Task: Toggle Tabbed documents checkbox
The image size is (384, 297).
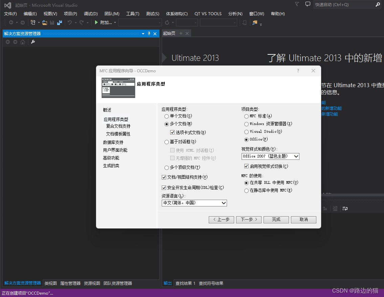Action: tap(173, 132)
